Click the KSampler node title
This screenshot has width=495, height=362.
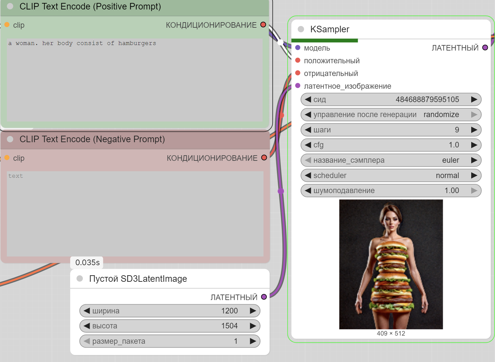pyautogui.click(x=330, y=29)
